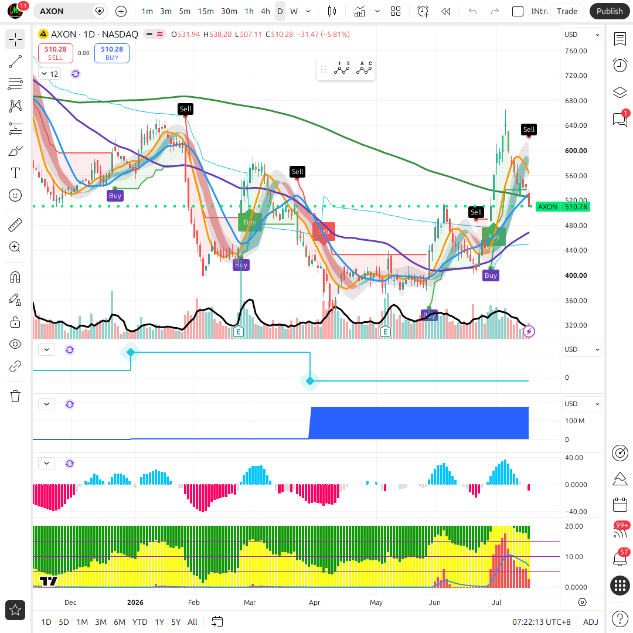Select the 15m timeframe
Viewport: 633px width, 633px height.
pos(206,11)
